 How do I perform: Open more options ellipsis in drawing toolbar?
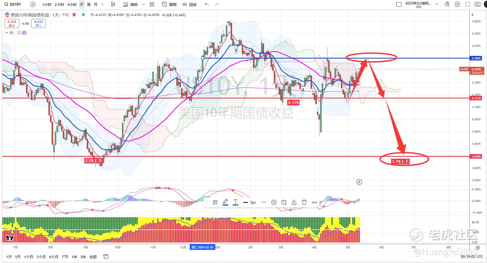[x=314, y=203]
